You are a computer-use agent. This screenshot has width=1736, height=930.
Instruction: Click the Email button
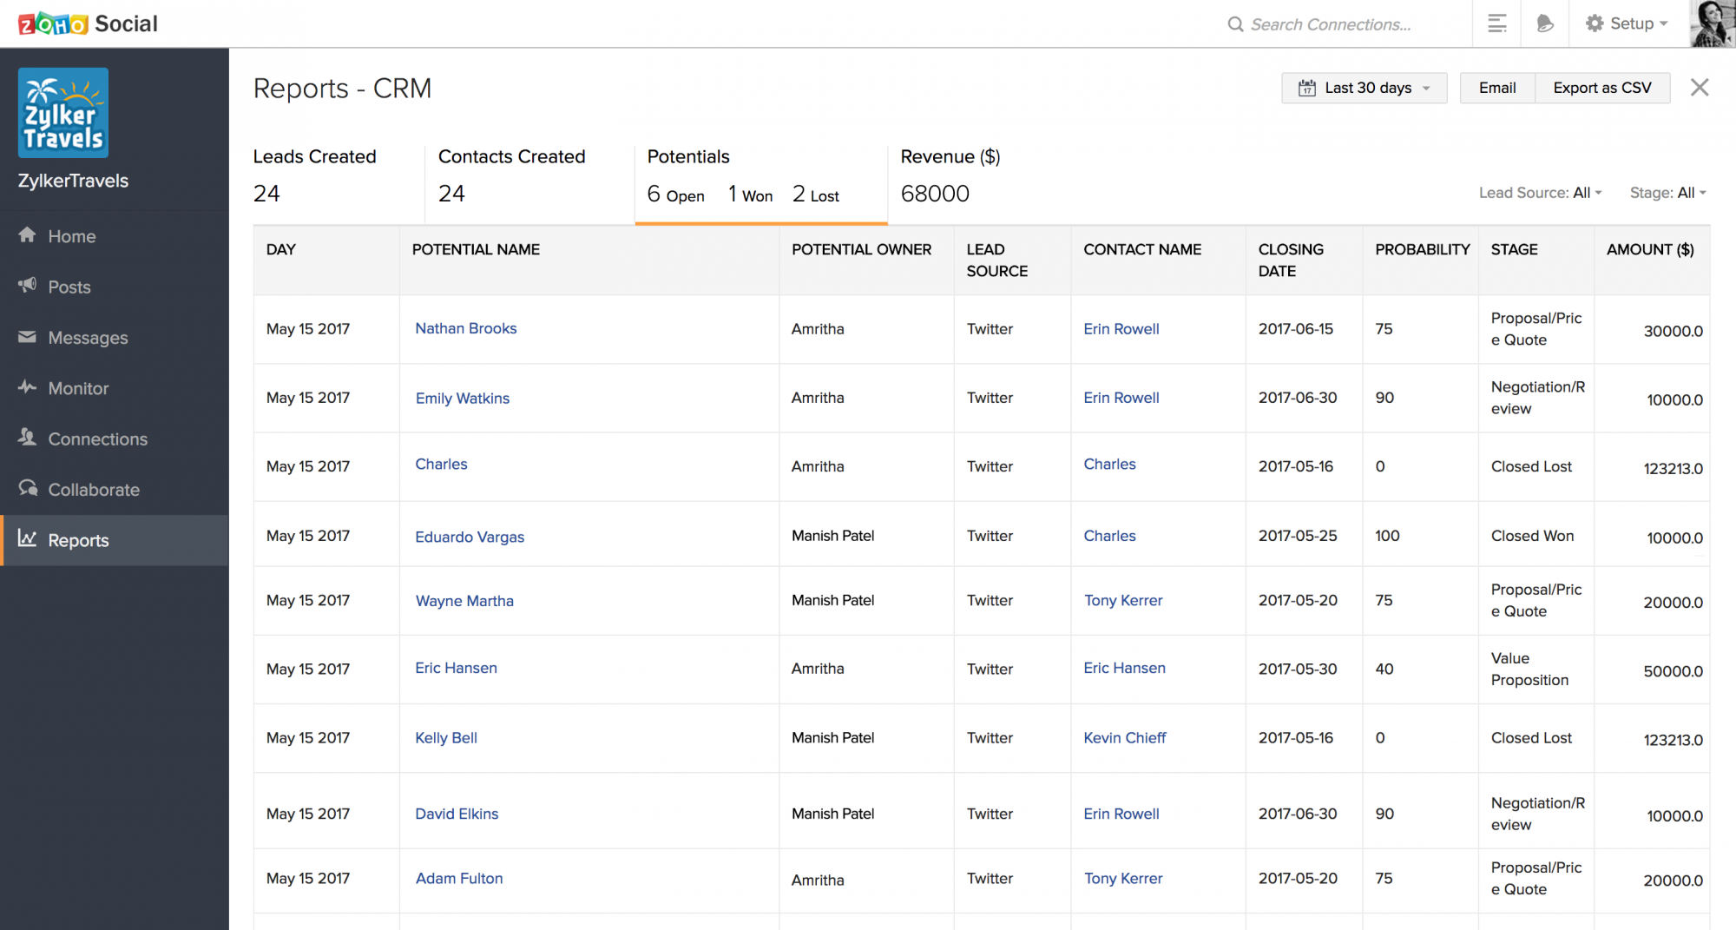coord(1497,88)
